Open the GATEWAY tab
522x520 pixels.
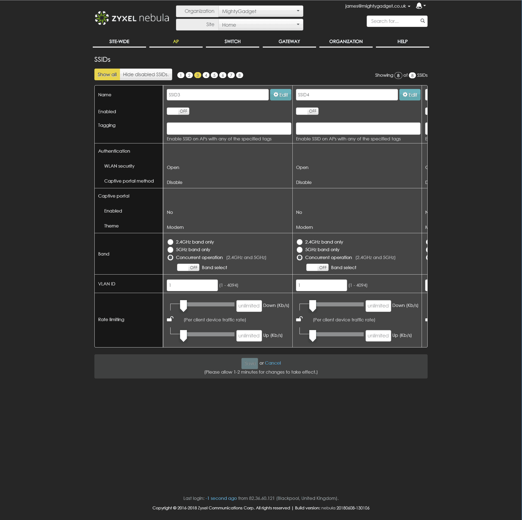[289, 42]
